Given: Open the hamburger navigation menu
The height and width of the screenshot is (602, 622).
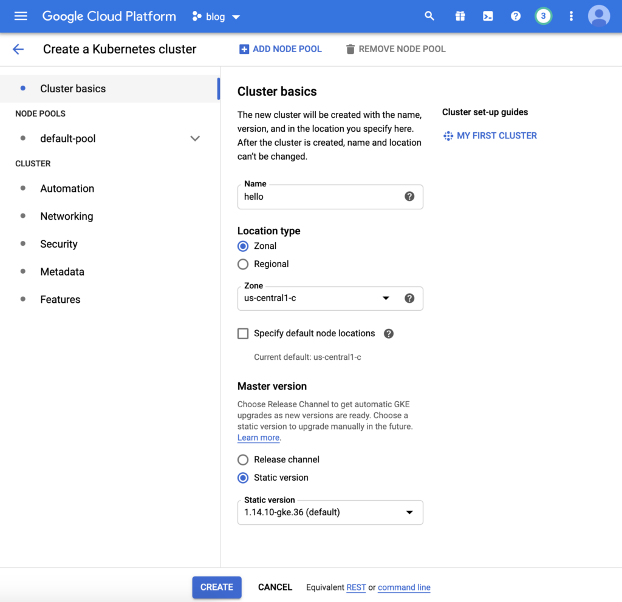Looking at the screenshot, I should (21, 16).
